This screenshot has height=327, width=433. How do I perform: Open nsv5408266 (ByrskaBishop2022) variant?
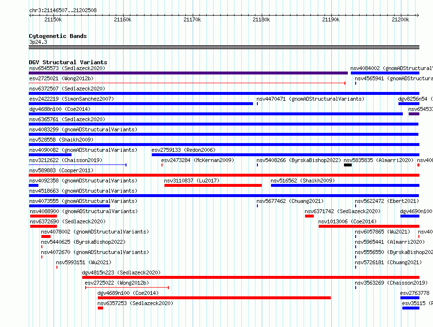(299, 160)
